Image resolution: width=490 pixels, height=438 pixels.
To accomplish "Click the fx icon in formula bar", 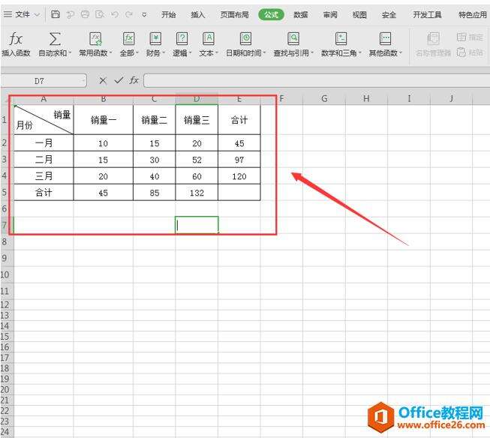I will [x=134, y=80].
